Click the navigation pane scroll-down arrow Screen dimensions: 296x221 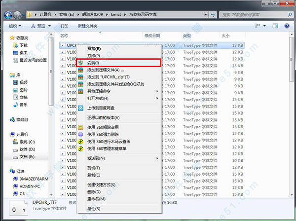click(51, 194)
